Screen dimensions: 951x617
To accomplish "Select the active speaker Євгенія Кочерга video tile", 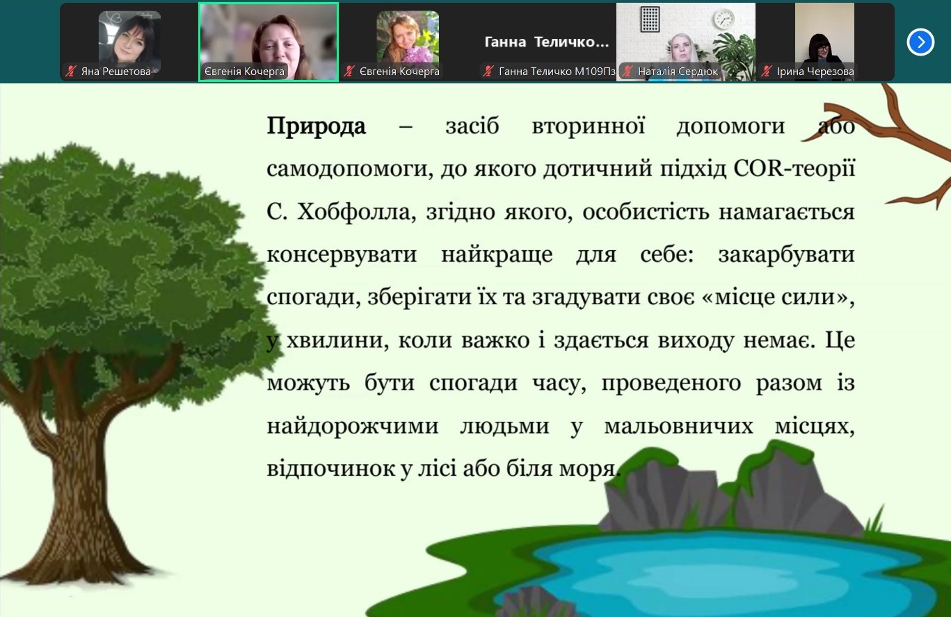I will click(269, 42).
